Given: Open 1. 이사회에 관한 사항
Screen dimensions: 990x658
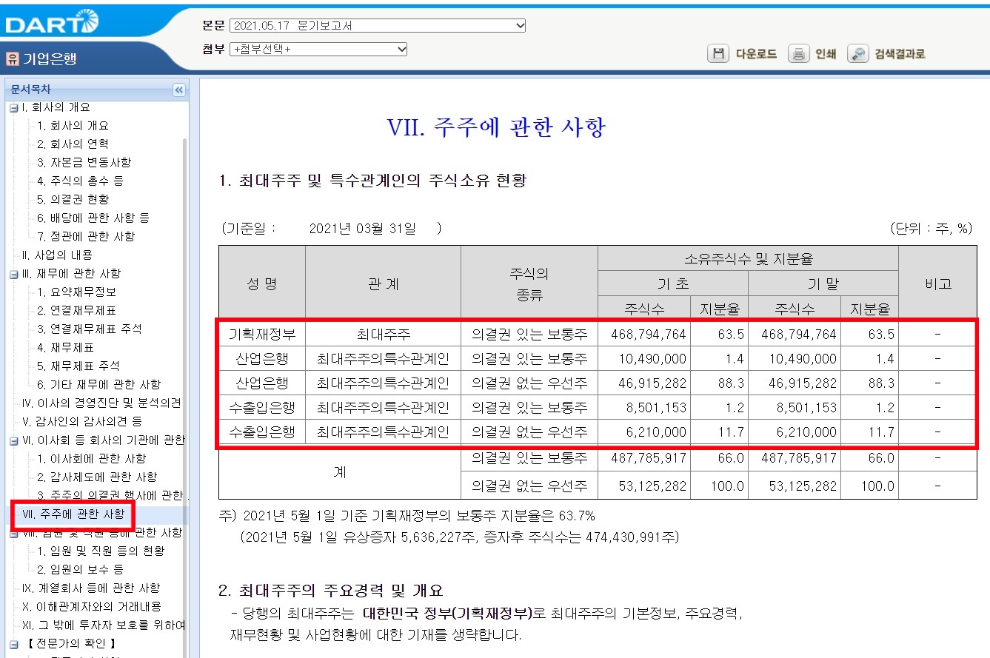Looking at the screenshot, I should (x=91, y=459).
